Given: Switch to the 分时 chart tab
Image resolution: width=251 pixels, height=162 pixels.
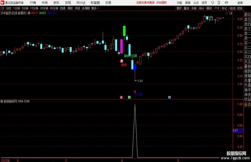Looking at the screenshot, I should pyautogui.click(x=8, y=8).
